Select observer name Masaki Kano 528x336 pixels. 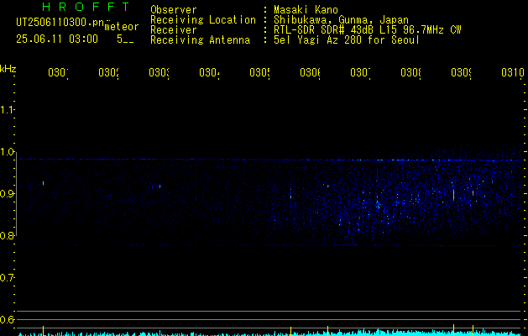(306, 10)
